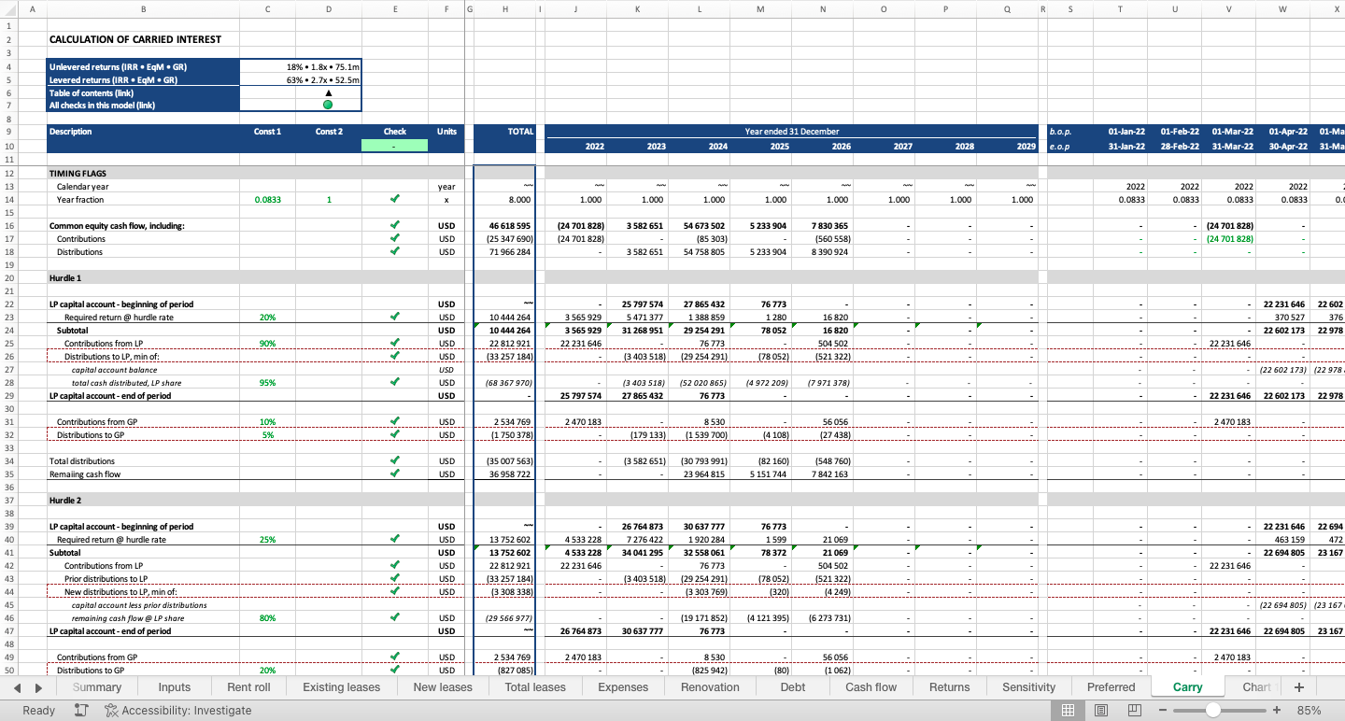The height and width of the screenshot is (721, 1345).
Task: Click the macro recording status icon
Action: [81, 711]
